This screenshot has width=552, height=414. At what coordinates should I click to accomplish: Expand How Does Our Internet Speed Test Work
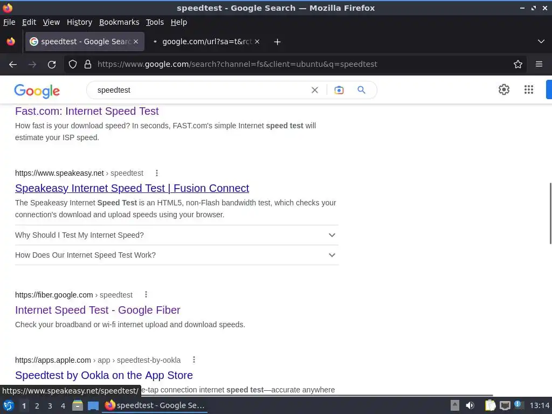pyautogui.click(x=177, y=255)
